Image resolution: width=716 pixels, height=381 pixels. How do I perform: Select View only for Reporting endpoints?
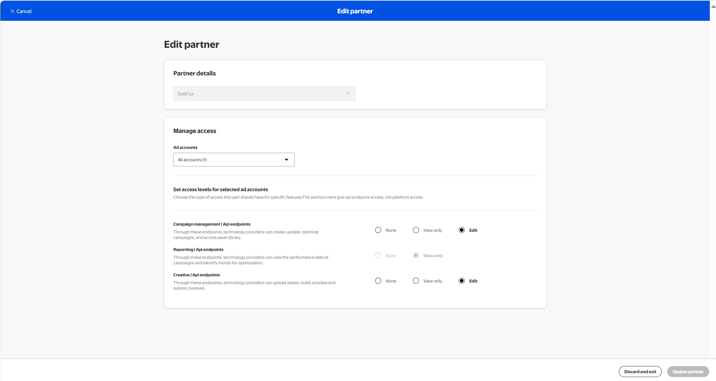pos(416,256)
